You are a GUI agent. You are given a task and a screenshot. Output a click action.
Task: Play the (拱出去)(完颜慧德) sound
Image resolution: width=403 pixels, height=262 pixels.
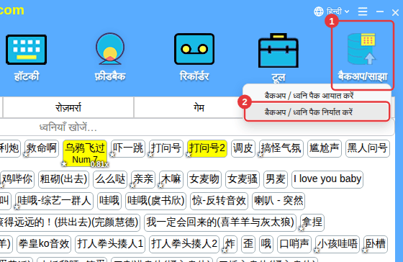coord(70,222)
